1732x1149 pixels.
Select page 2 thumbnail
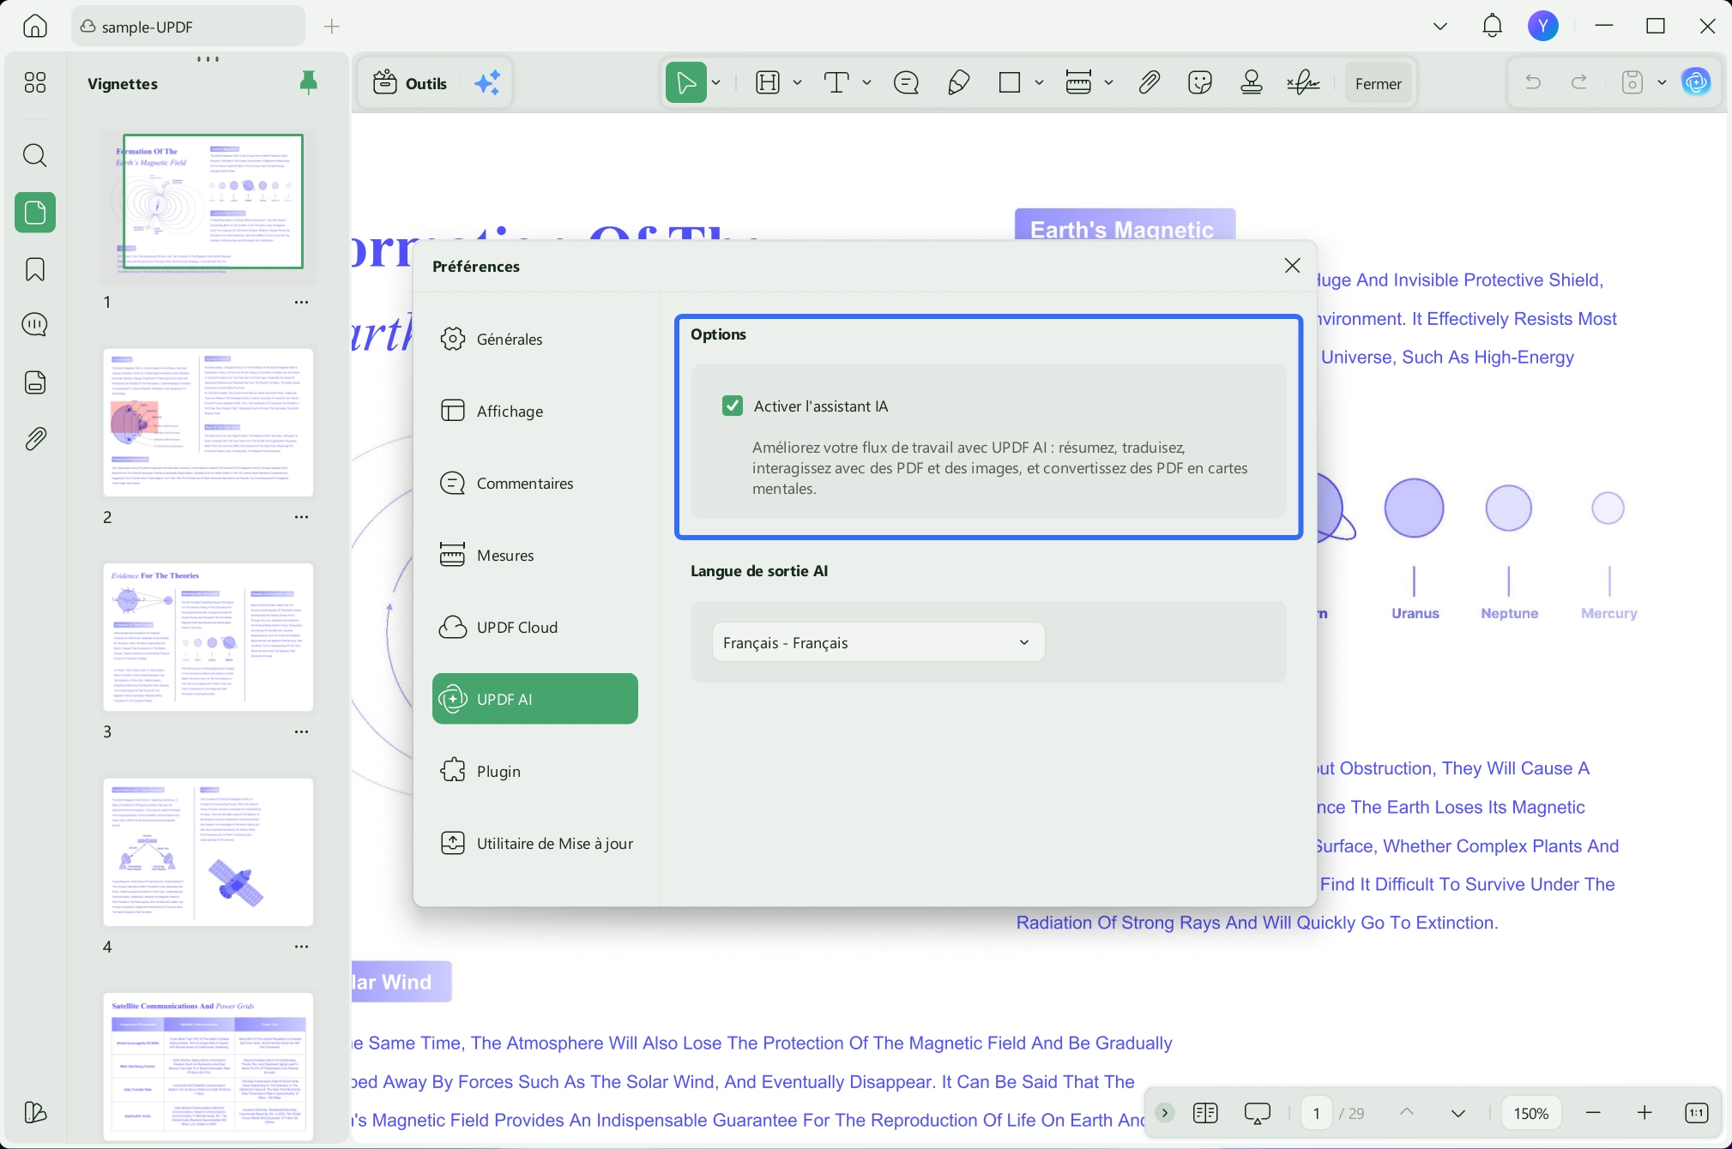pos(208,422)
